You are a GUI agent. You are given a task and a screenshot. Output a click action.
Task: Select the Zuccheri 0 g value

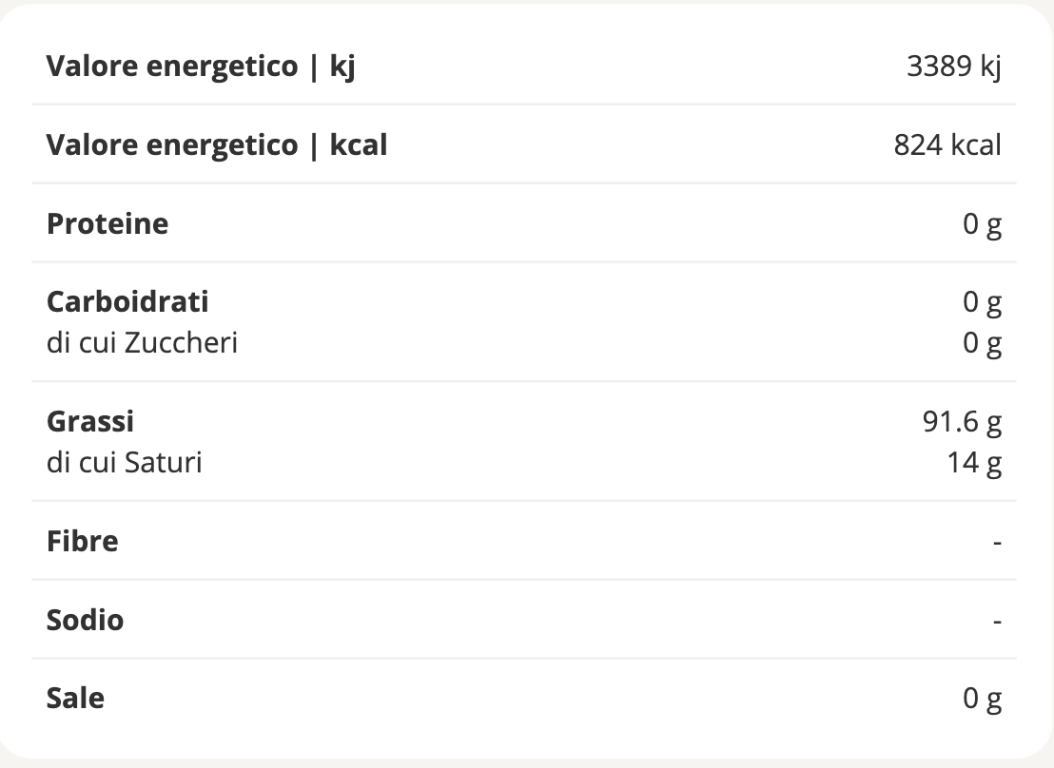(982, 342)
